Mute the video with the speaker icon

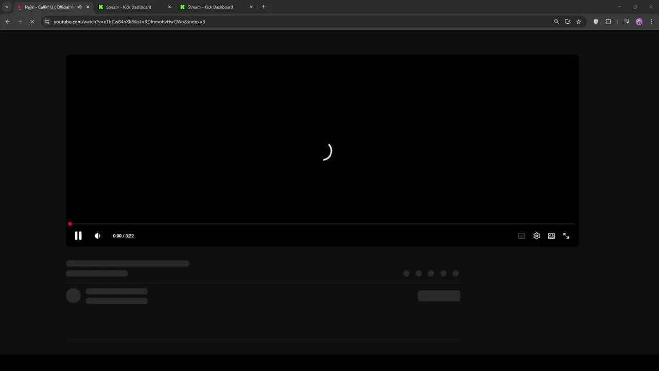(x=97, y=236)
